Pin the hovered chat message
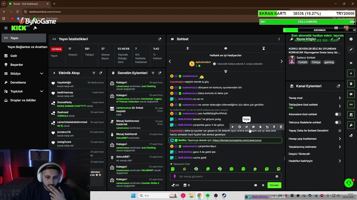The height and width of the screenshot is (200, 357). point(274,127)
